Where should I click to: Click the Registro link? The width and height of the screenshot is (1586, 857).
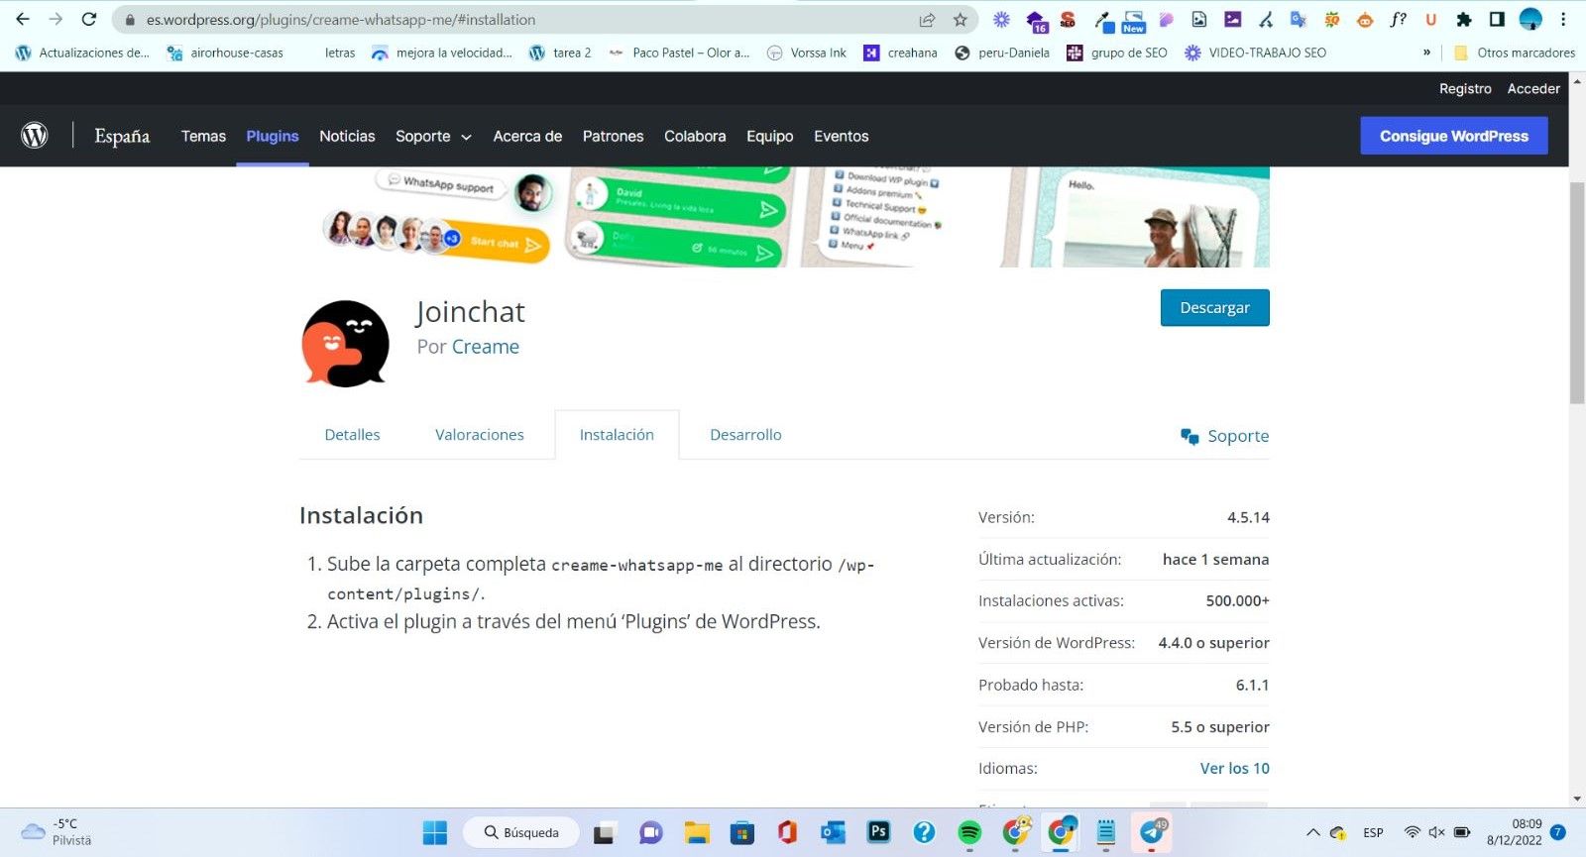coord(1465,88)
